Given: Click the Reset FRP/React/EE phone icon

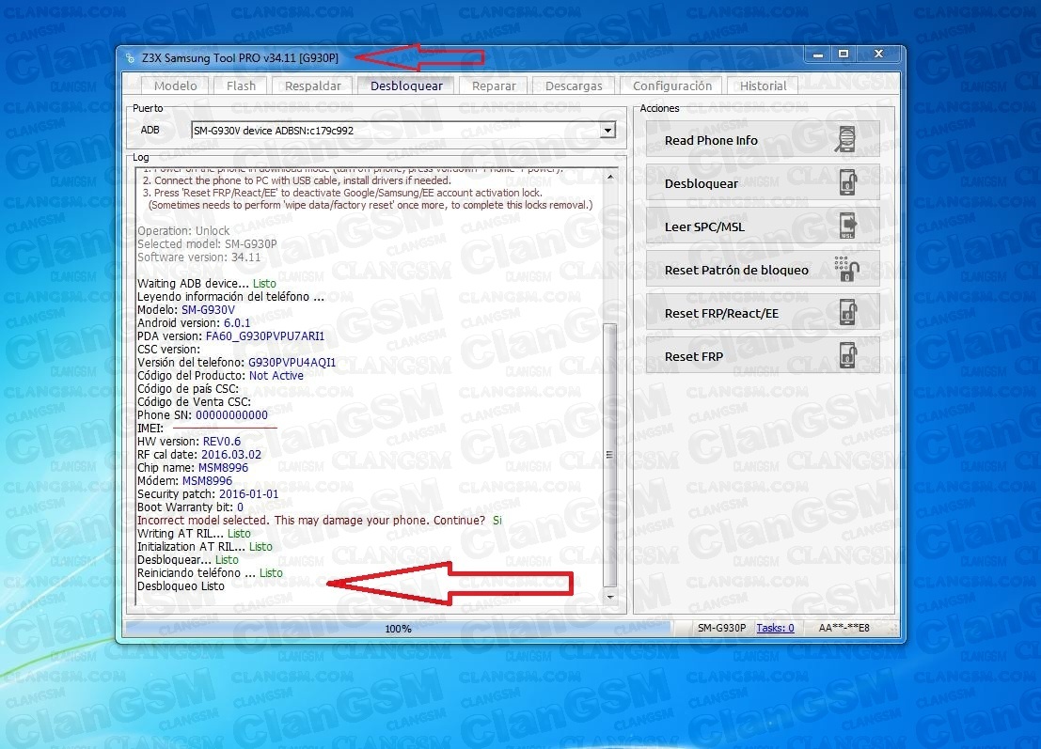Looking at the screenshot, I should [x=848, y=312].
